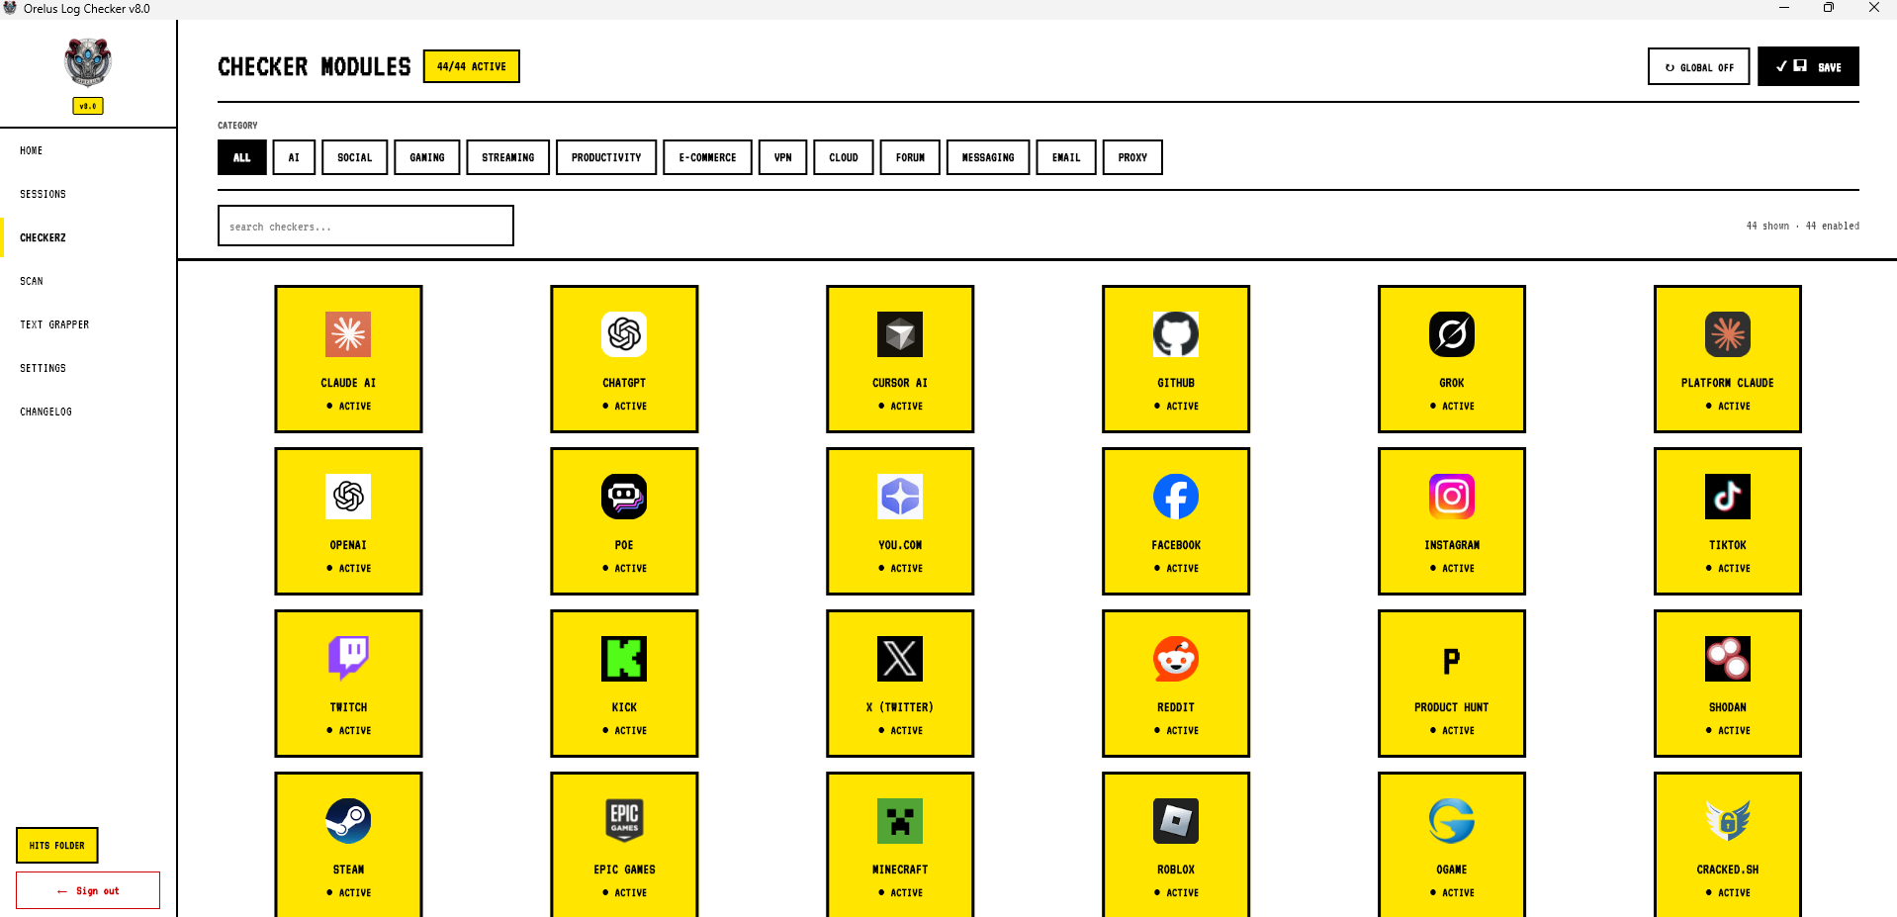Click the Kick green logo icon
This screenshot has width=1897, height=917.
click(624, 659)
